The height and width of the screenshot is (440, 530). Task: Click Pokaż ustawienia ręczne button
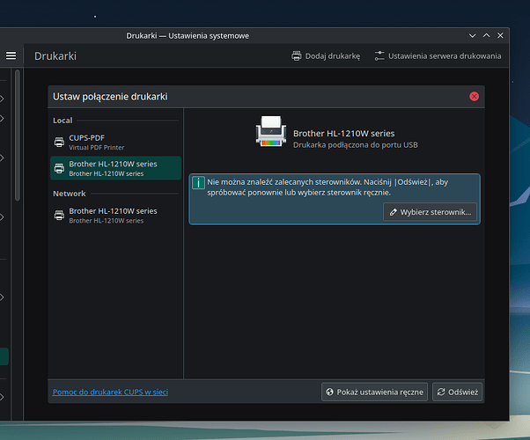click(x=374, y=392)
